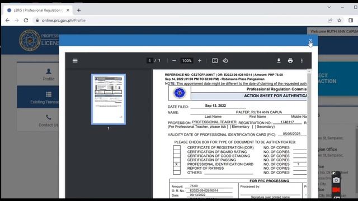Click the scrollbar up arrow in PDF
This screenshot has height=201, width=358.
tap(309, 71)
